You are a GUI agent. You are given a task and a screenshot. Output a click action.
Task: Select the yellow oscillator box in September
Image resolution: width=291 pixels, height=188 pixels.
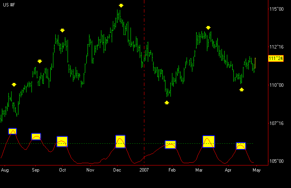point(36,136)
